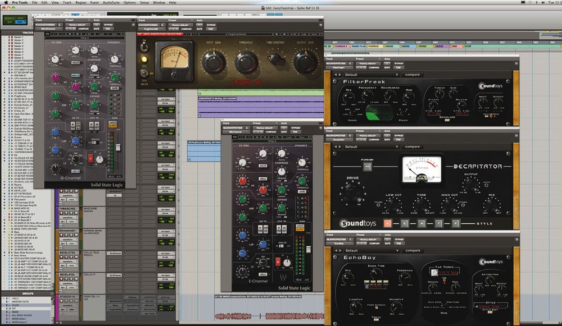Click red phase invert button in G-Channel
This screenshot has height=326, width=562.
click(x=90, y=158)
